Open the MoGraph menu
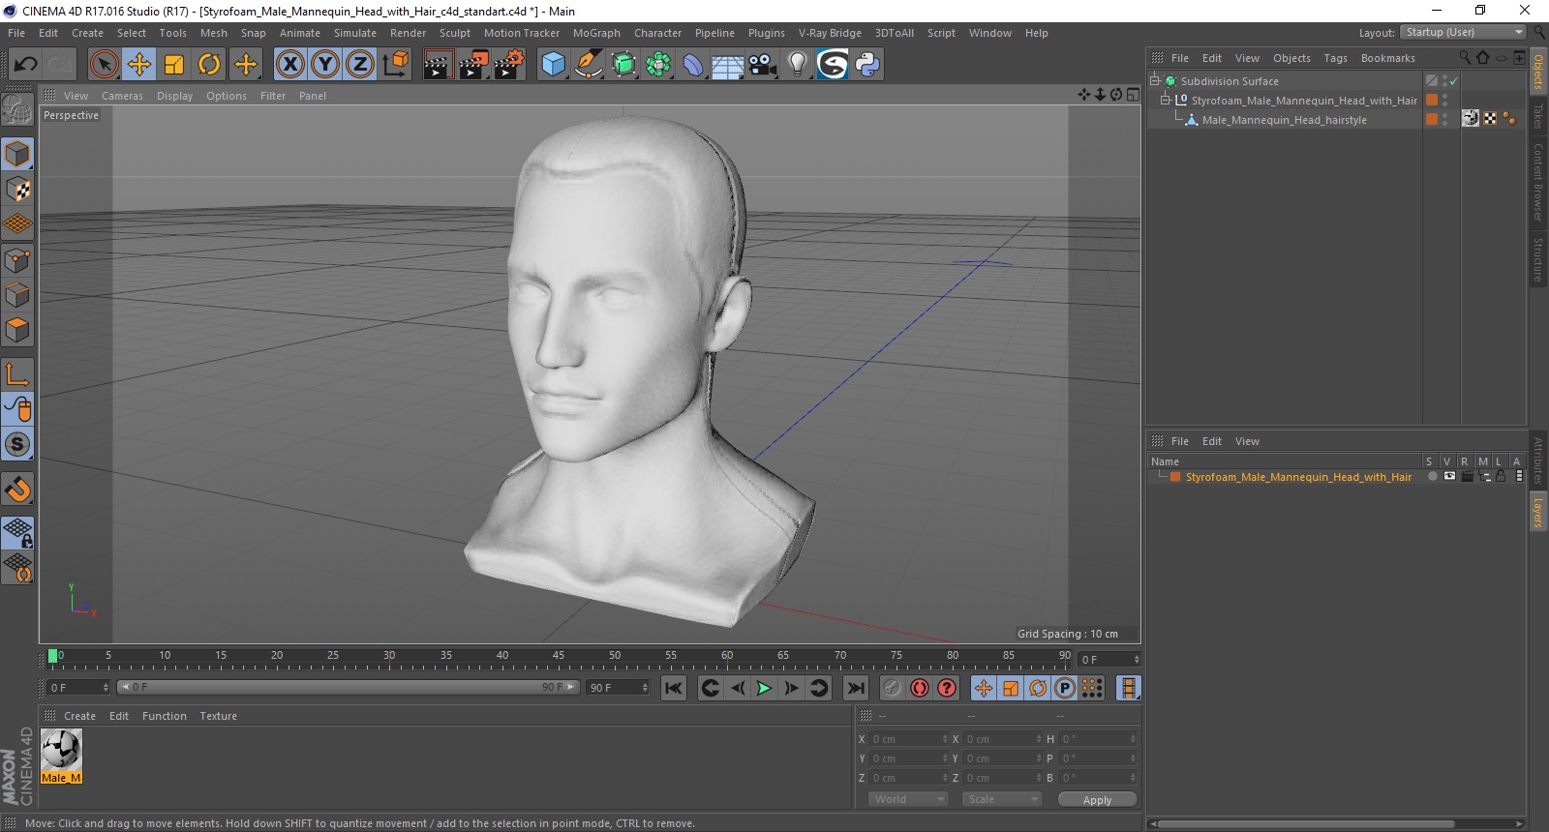Image resolution: width=1549 pixels, height=832 pixels. pyautogui.click(x=595, y=33)
